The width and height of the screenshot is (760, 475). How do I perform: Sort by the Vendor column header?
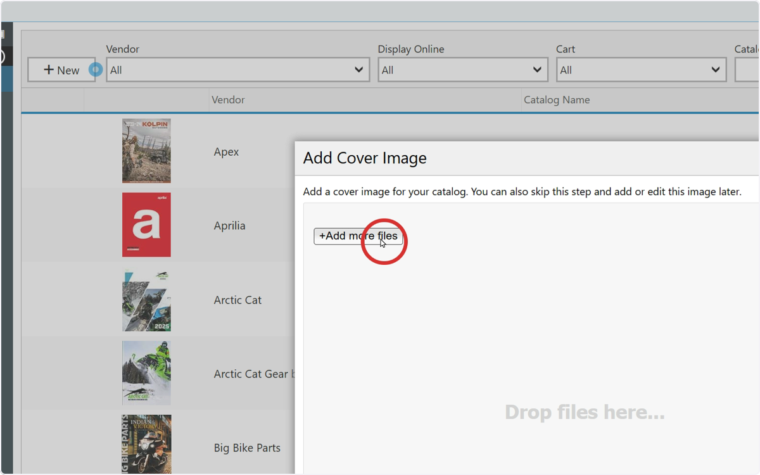228,99
